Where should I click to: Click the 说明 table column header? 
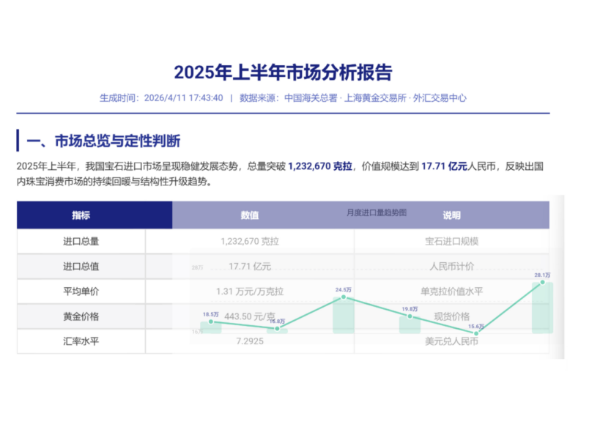tap(451, 215)
